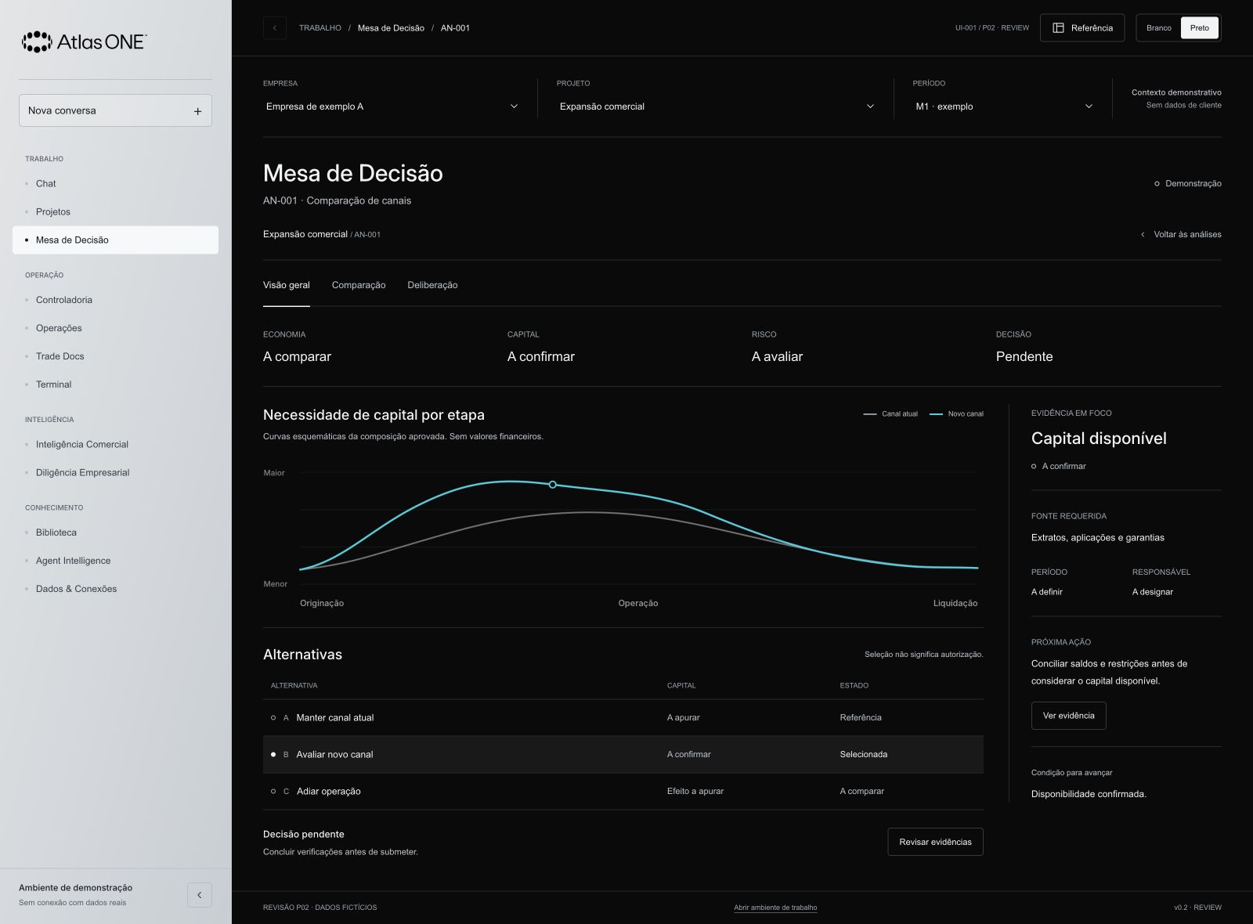This screenshot has width=1253, height=924.
Task: Open the Referência panel button
Action: [1082, 28]
